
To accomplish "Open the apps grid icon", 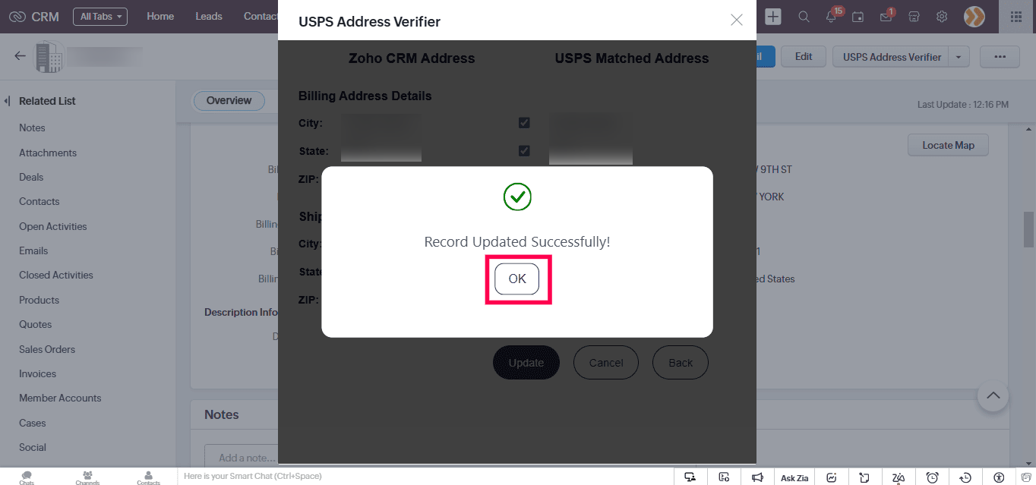I will point(1016,17).
